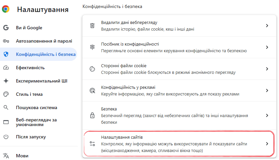Image resolution: width=279 pixels, height=160 pixels.
Task: Click the Конфіденційність і безпека section heading
Action: (x=112, y=6)
